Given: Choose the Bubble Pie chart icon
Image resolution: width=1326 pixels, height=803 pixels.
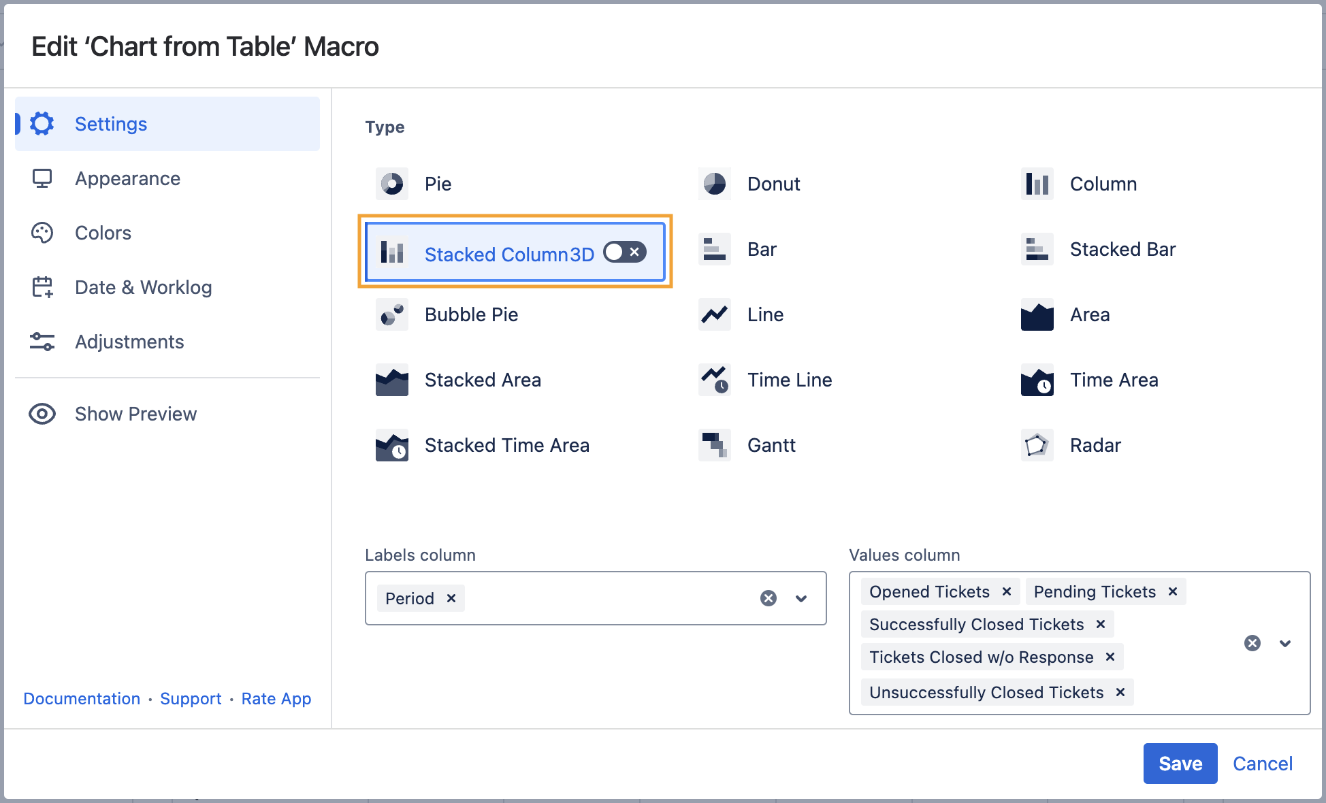Looking at the screenshot, I should [392, 314].
